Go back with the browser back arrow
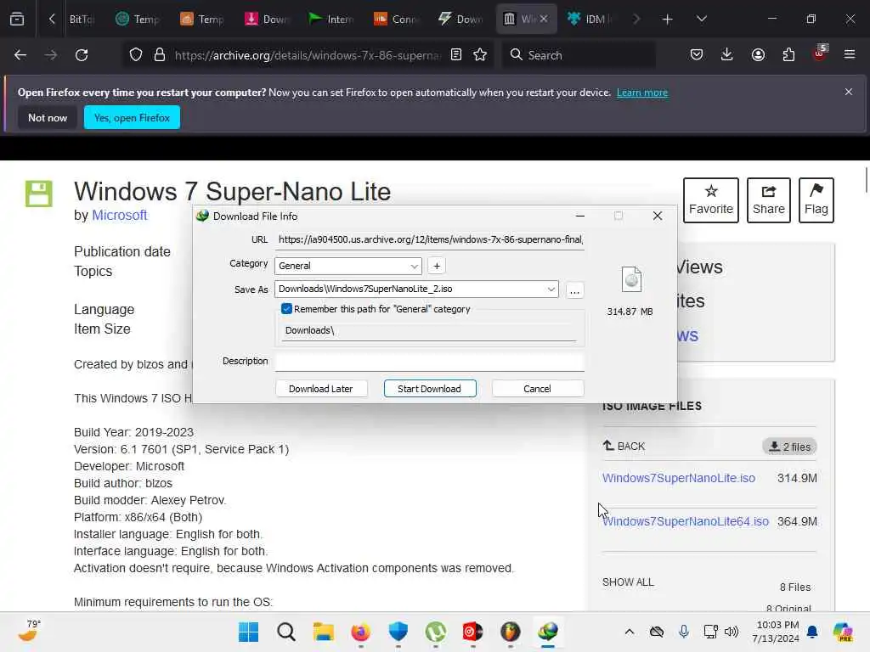Image resolution: width=870 pixels, height=652 pixels. pyautogui.click(x=20, y=55)
